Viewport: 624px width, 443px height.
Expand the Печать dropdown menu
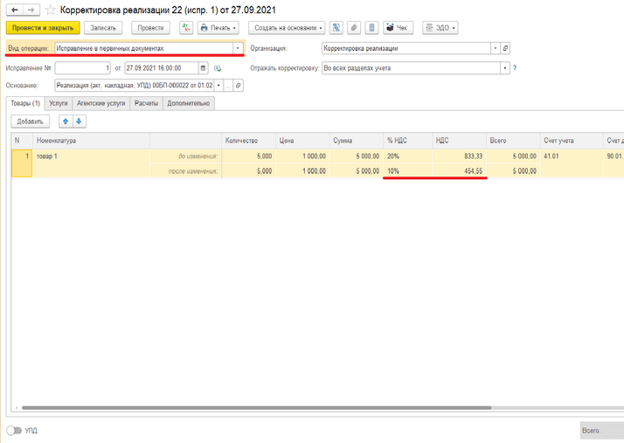coord(218,28)
